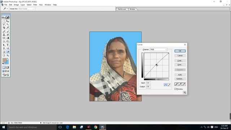Screen dimensions: 231x130
Task: Select the Brush tool
Action: point(8,31)
